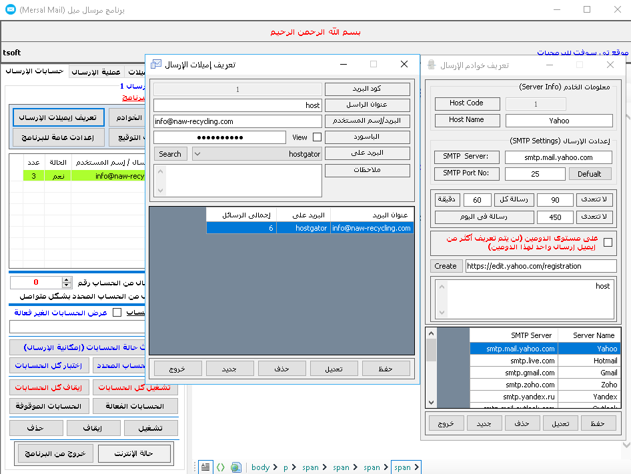Decrease the account number spinner value
The width and height of the screenshot is (631, 474).
click(67, 285)
